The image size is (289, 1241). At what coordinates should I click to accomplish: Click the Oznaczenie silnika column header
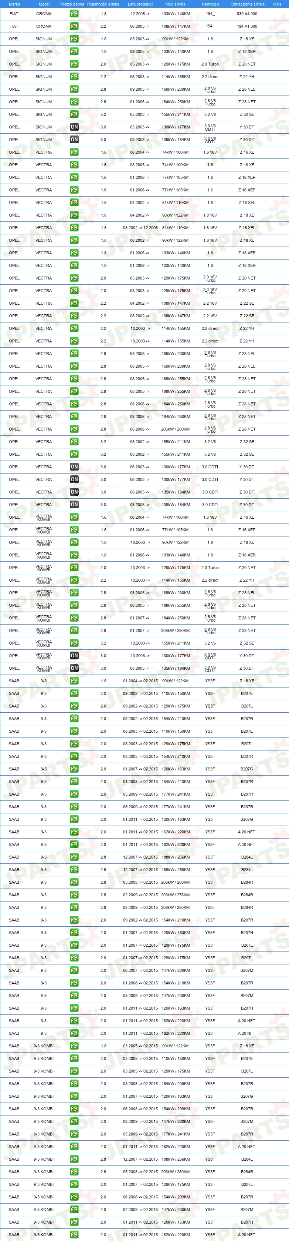click(247, 4)
